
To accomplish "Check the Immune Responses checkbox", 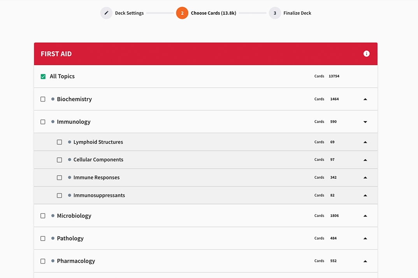I will pos(60,178).
